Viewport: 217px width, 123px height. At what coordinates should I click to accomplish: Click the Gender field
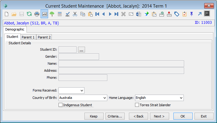click(x=79, y=57)
